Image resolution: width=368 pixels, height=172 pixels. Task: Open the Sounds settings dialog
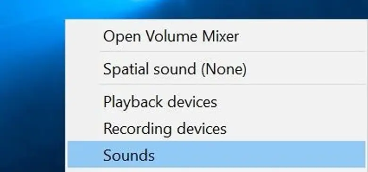[217, 155]
